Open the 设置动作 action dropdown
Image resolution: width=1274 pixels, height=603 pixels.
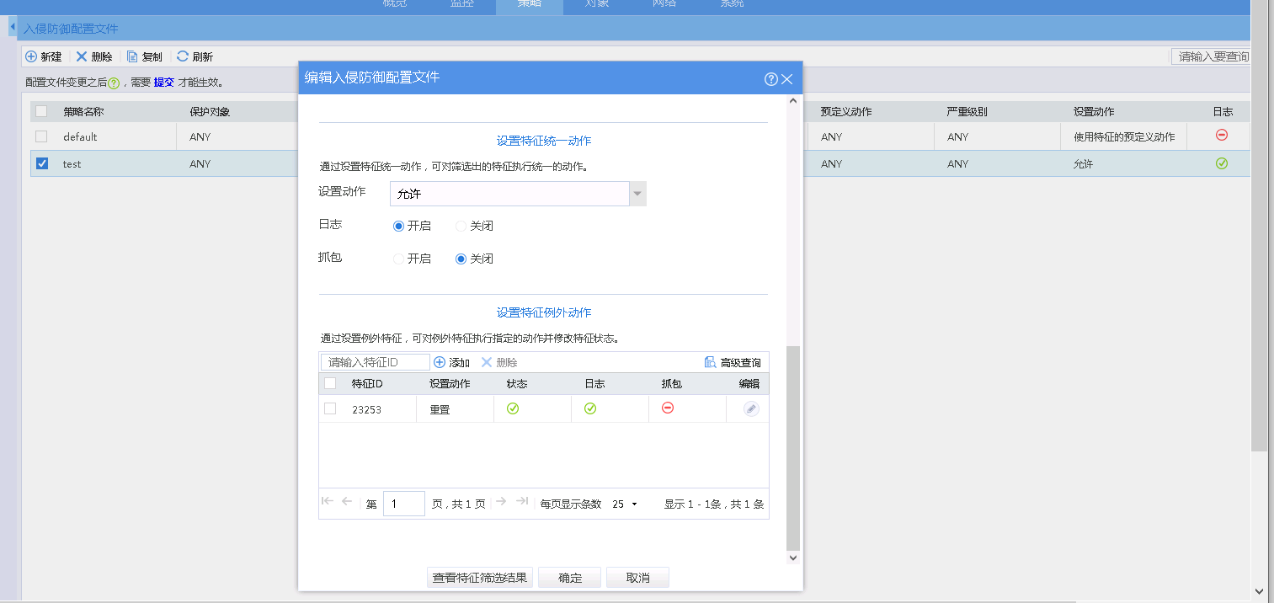pos(637,195)
